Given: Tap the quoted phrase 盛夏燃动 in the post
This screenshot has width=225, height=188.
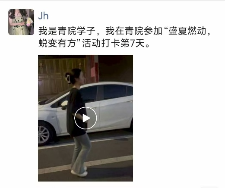Looking at the screenshot, I should (187, 31).
